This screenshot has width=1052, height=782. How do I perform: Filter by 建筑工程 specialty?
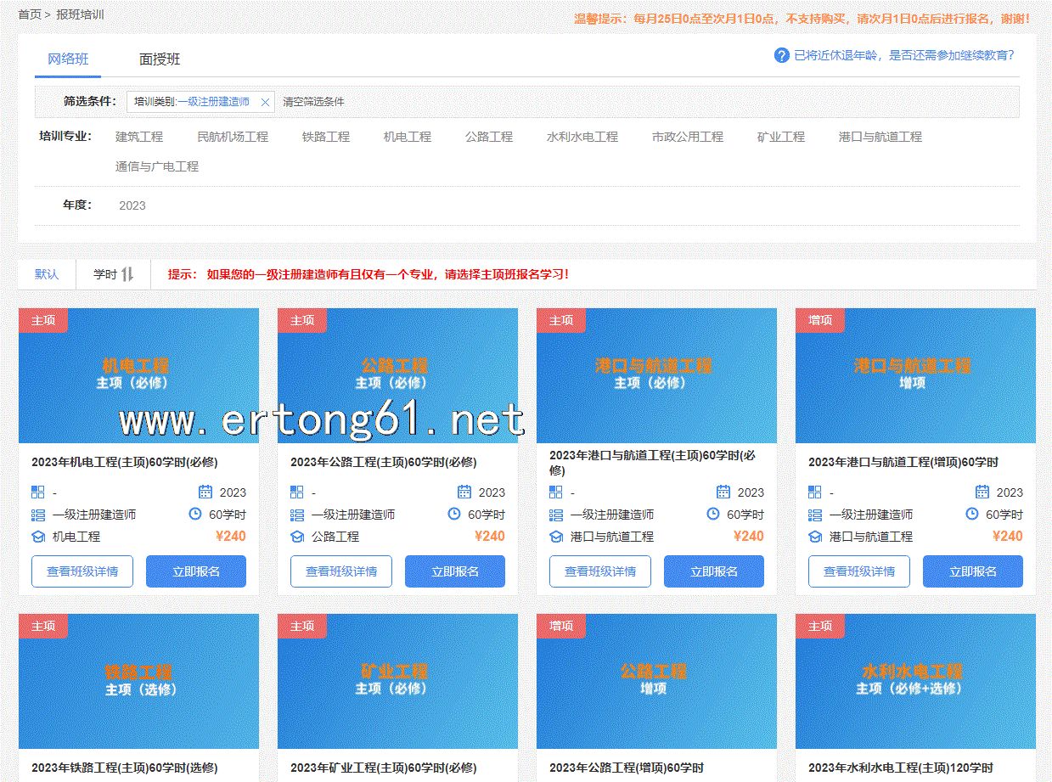[139, 137]
